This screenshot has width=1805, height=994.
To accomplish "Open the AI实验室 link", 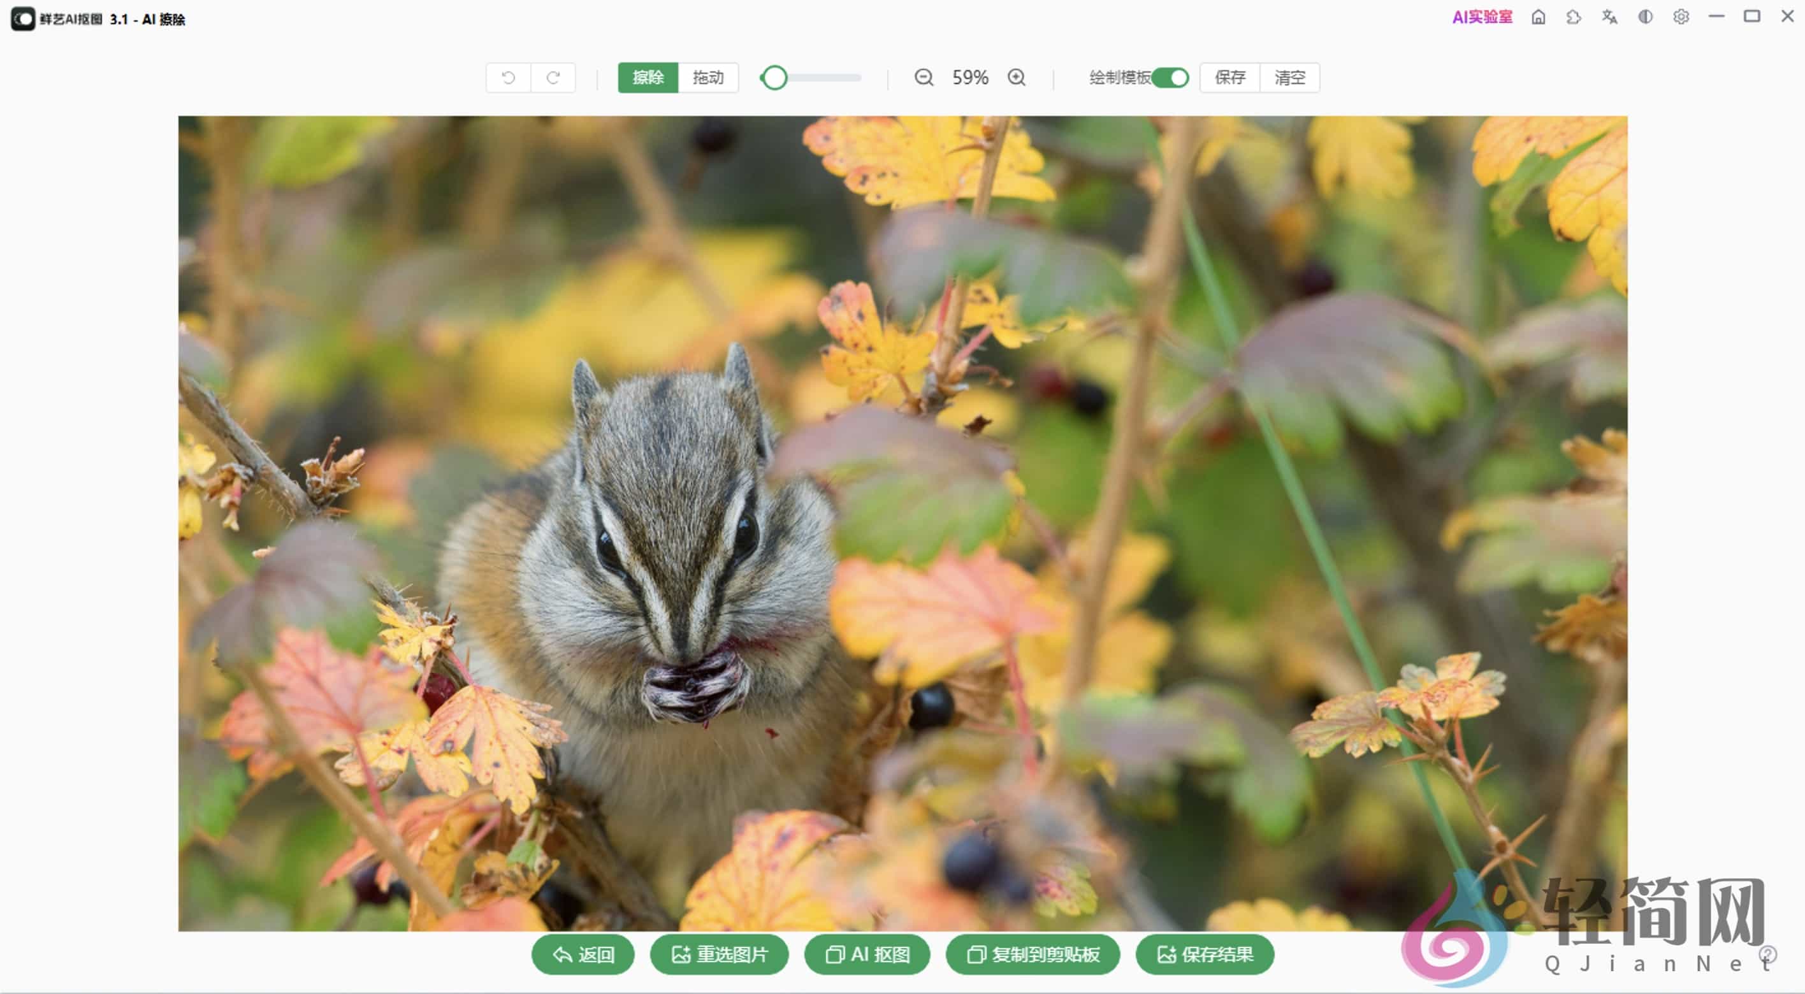I will point(1482,17).
